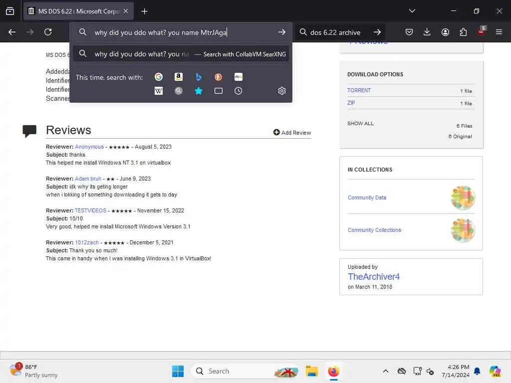Open the uBlock Origin extension icon
The image size is (511, 383).
(482, 31)
